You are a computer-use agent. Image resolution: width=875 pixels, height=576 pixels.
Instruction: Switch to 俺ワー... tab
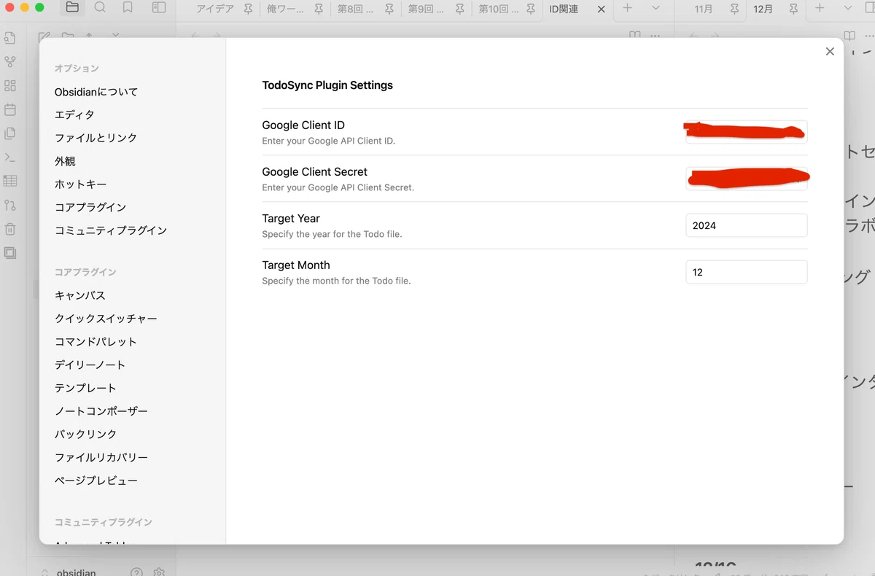pos(286,9)
